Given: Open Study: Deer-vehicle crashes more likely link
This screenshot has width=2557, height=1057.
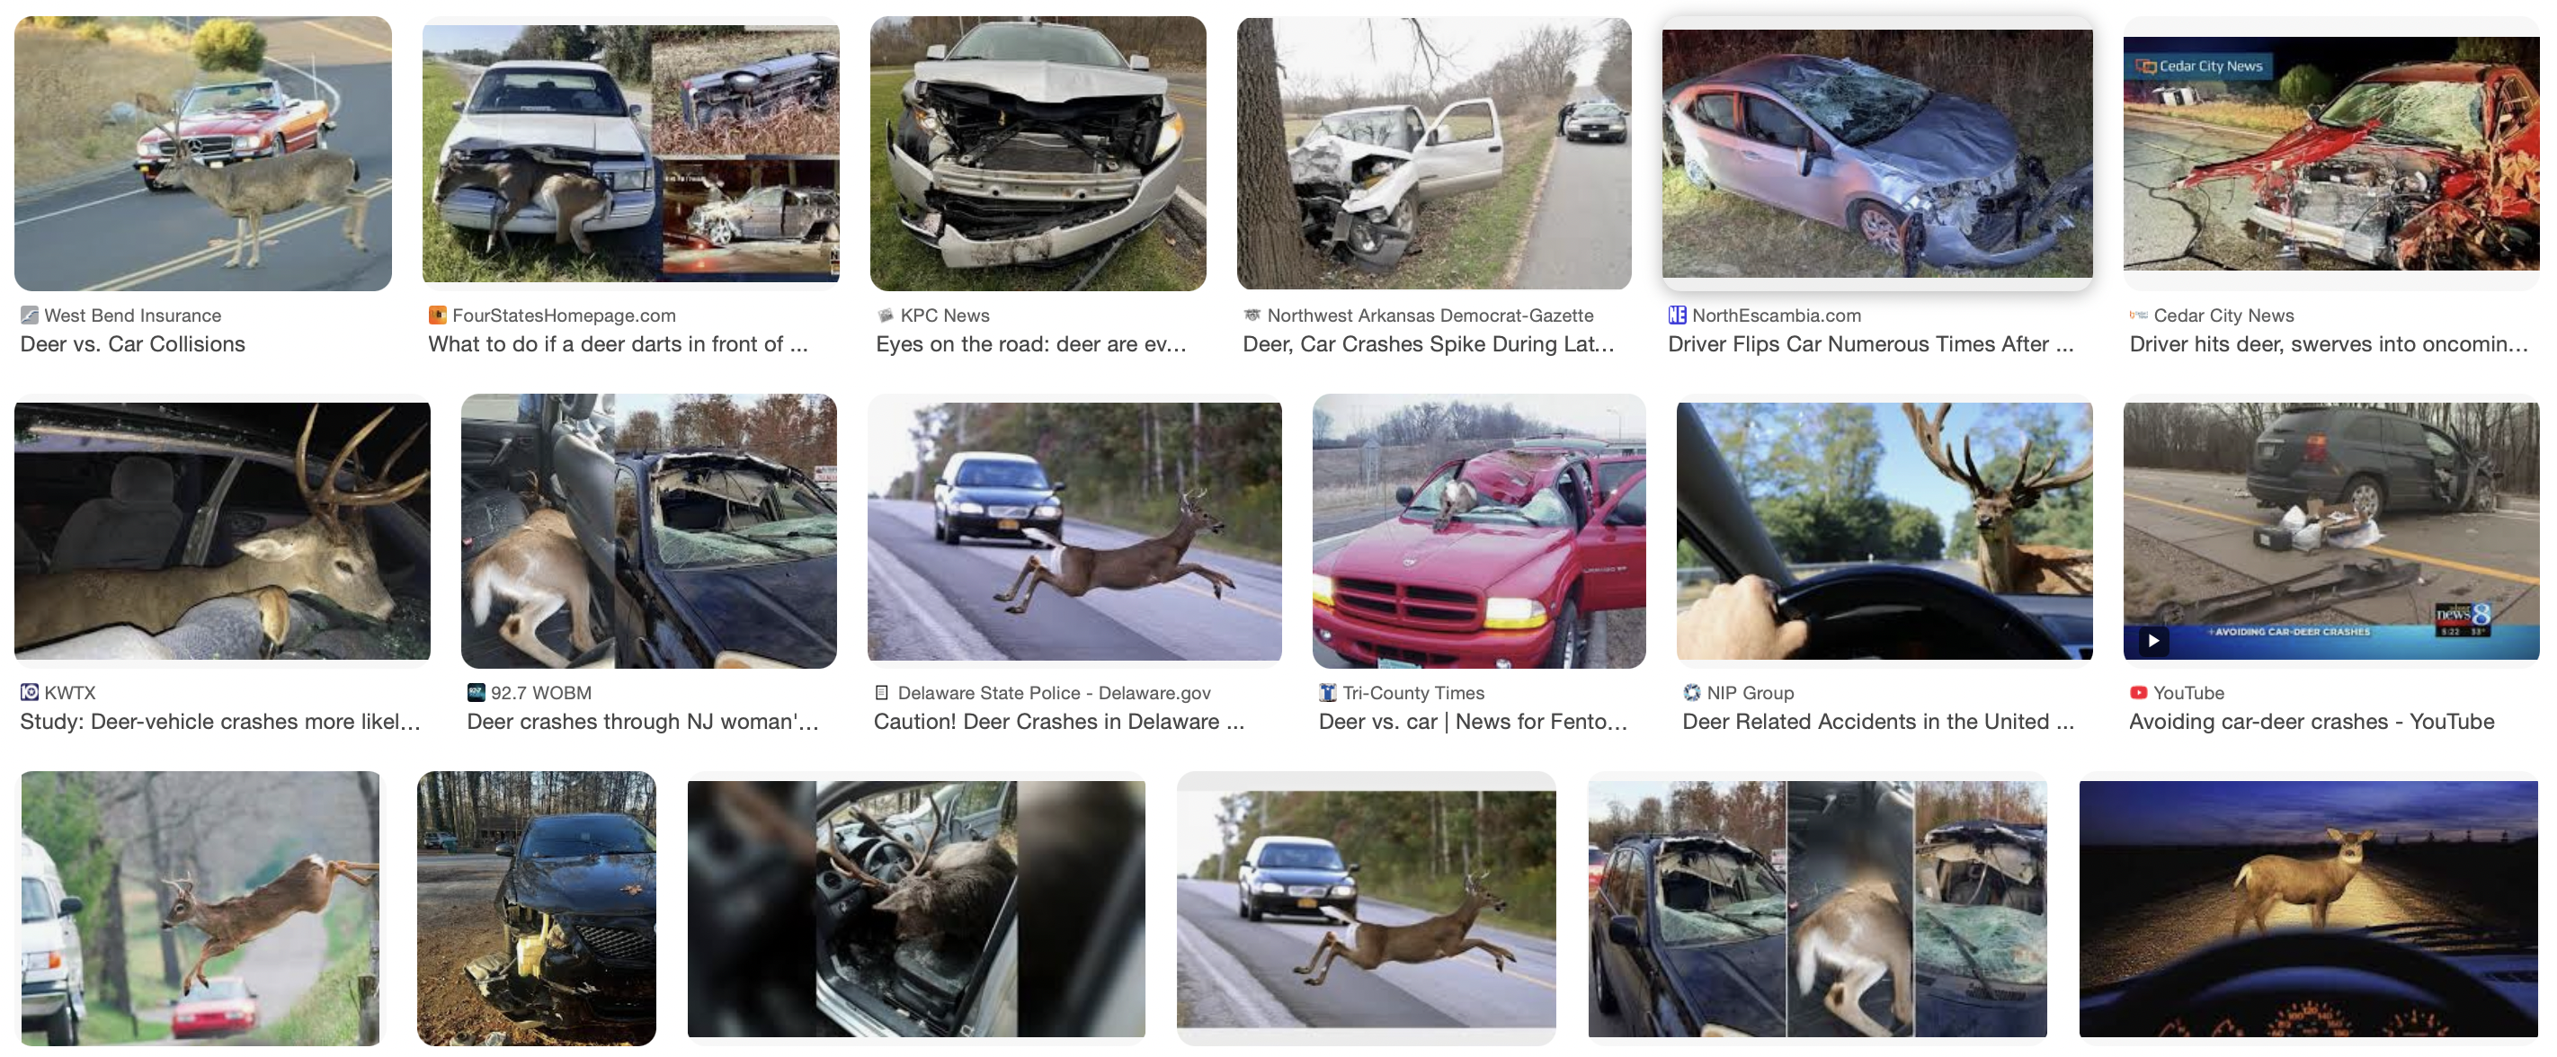Looking at the screenshot, I should (220, 722).
